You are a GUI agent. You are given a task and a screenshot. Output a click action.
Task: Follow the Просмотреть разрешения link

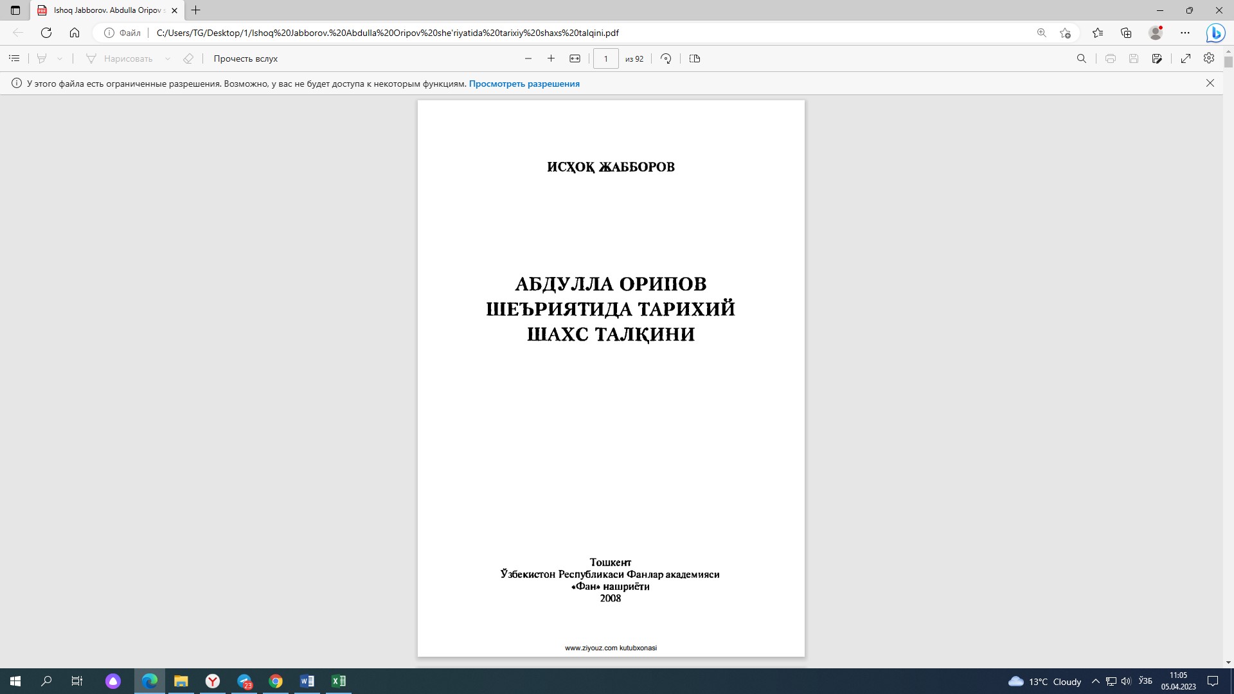(524, 84)
